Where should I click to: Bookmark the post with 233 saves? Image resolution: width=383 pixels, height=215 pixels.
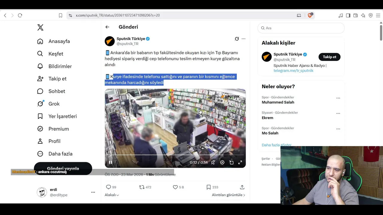tap(212, 187)
